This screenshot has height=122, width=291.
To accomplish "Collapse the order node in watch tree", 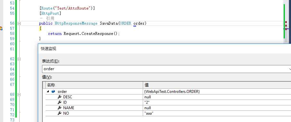I will [48, 92].
